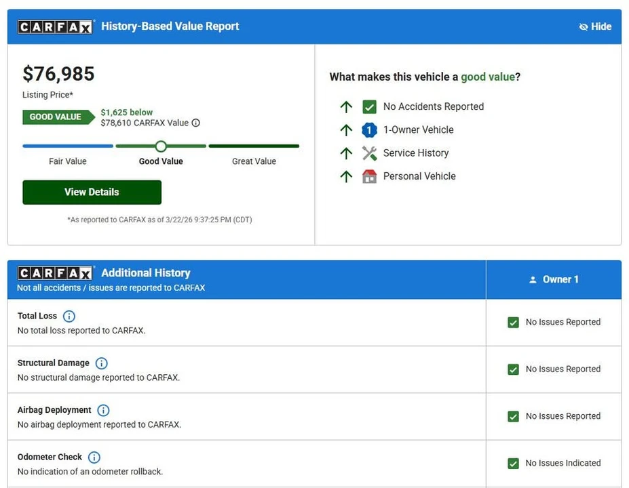
Task: Click 'Additional History' header title
Action: [x=146, y=273]
